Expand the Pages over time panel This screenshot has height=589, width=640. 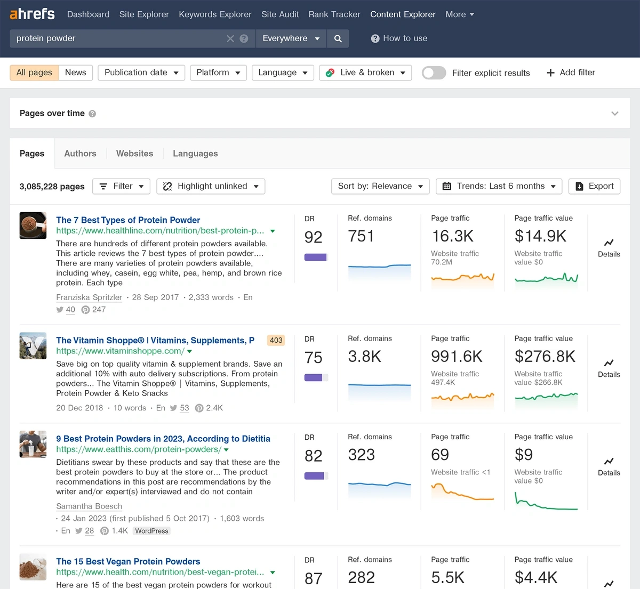click(x=615, y=114)
